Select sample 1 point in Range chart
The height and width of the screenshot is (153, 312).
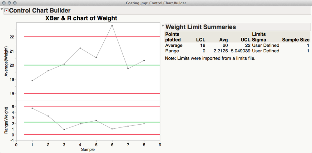point(32,108)
